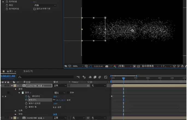
Task: Open the show channel RGB color icon
Action: click(115, 66)
